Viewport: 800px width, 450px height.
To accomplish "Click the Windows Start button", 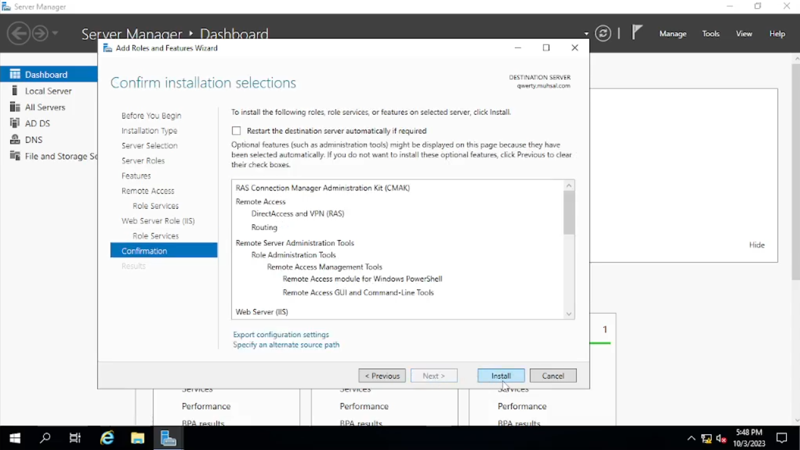I will (15, 438).
